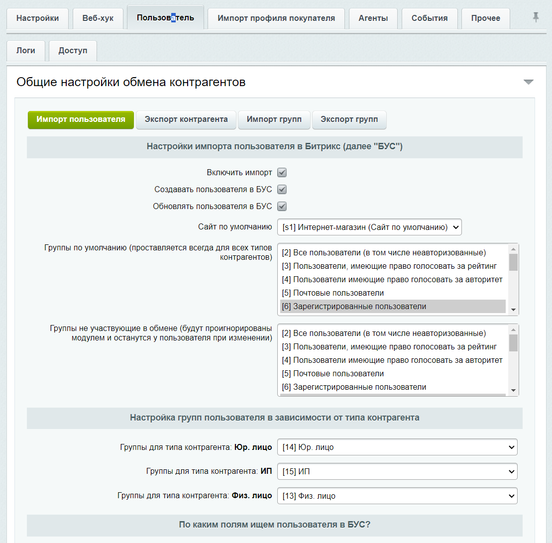552x543 pixels.
Task: Click the "Экспорт групп" button
Action: click(349, 119)
